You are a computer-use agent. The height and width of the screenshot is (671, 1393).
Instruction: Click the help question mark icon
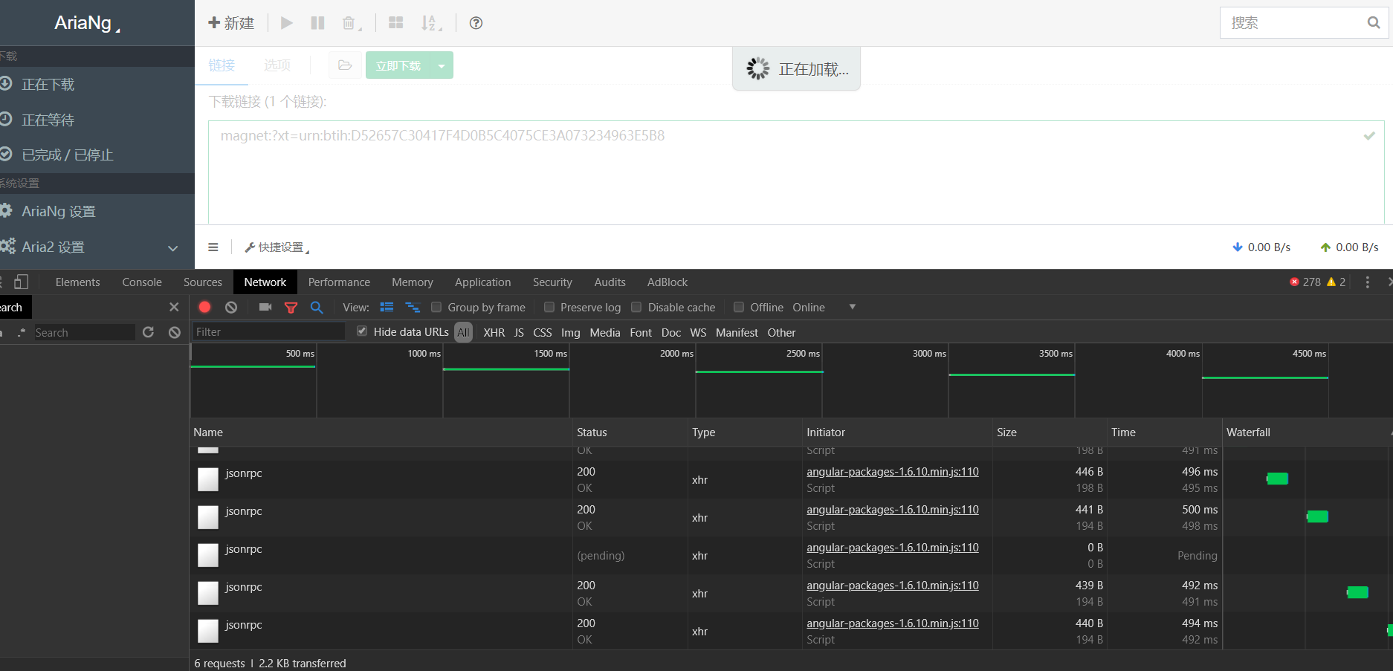click(476, 23)
